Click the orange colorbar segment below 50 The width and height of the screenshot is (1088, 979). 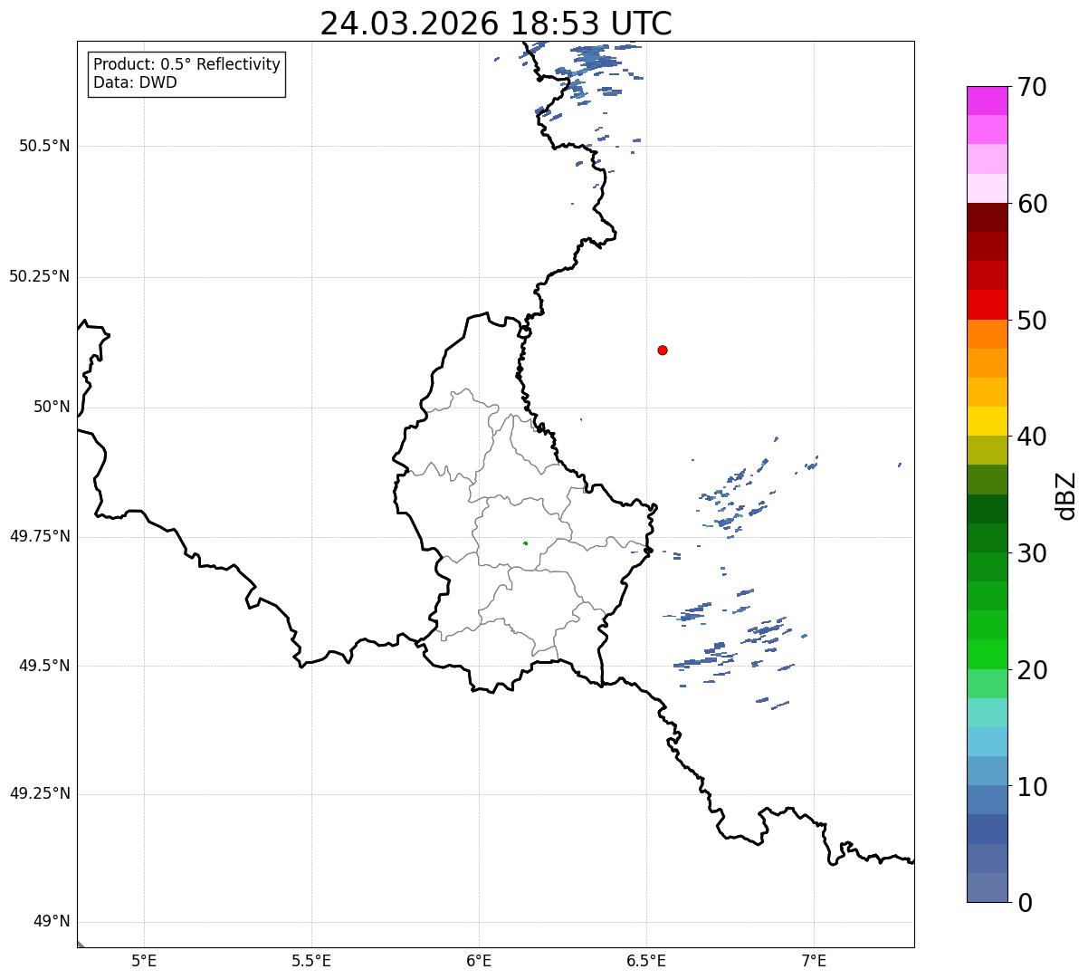pos(987,333)
